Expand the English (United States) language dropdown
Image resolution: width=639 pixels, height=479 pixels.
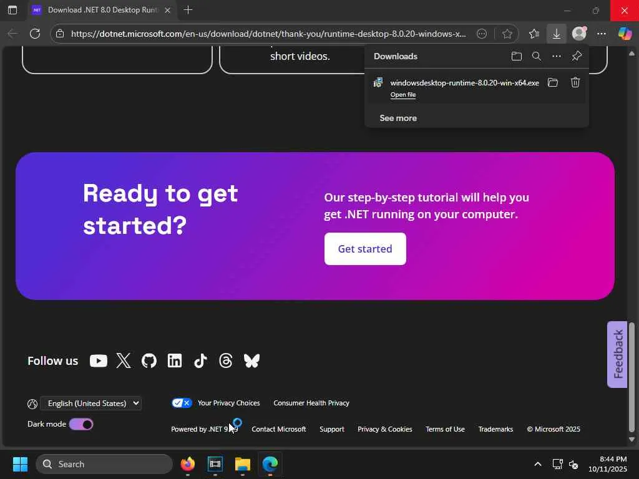pyautogui.click(x=91, y=404)
